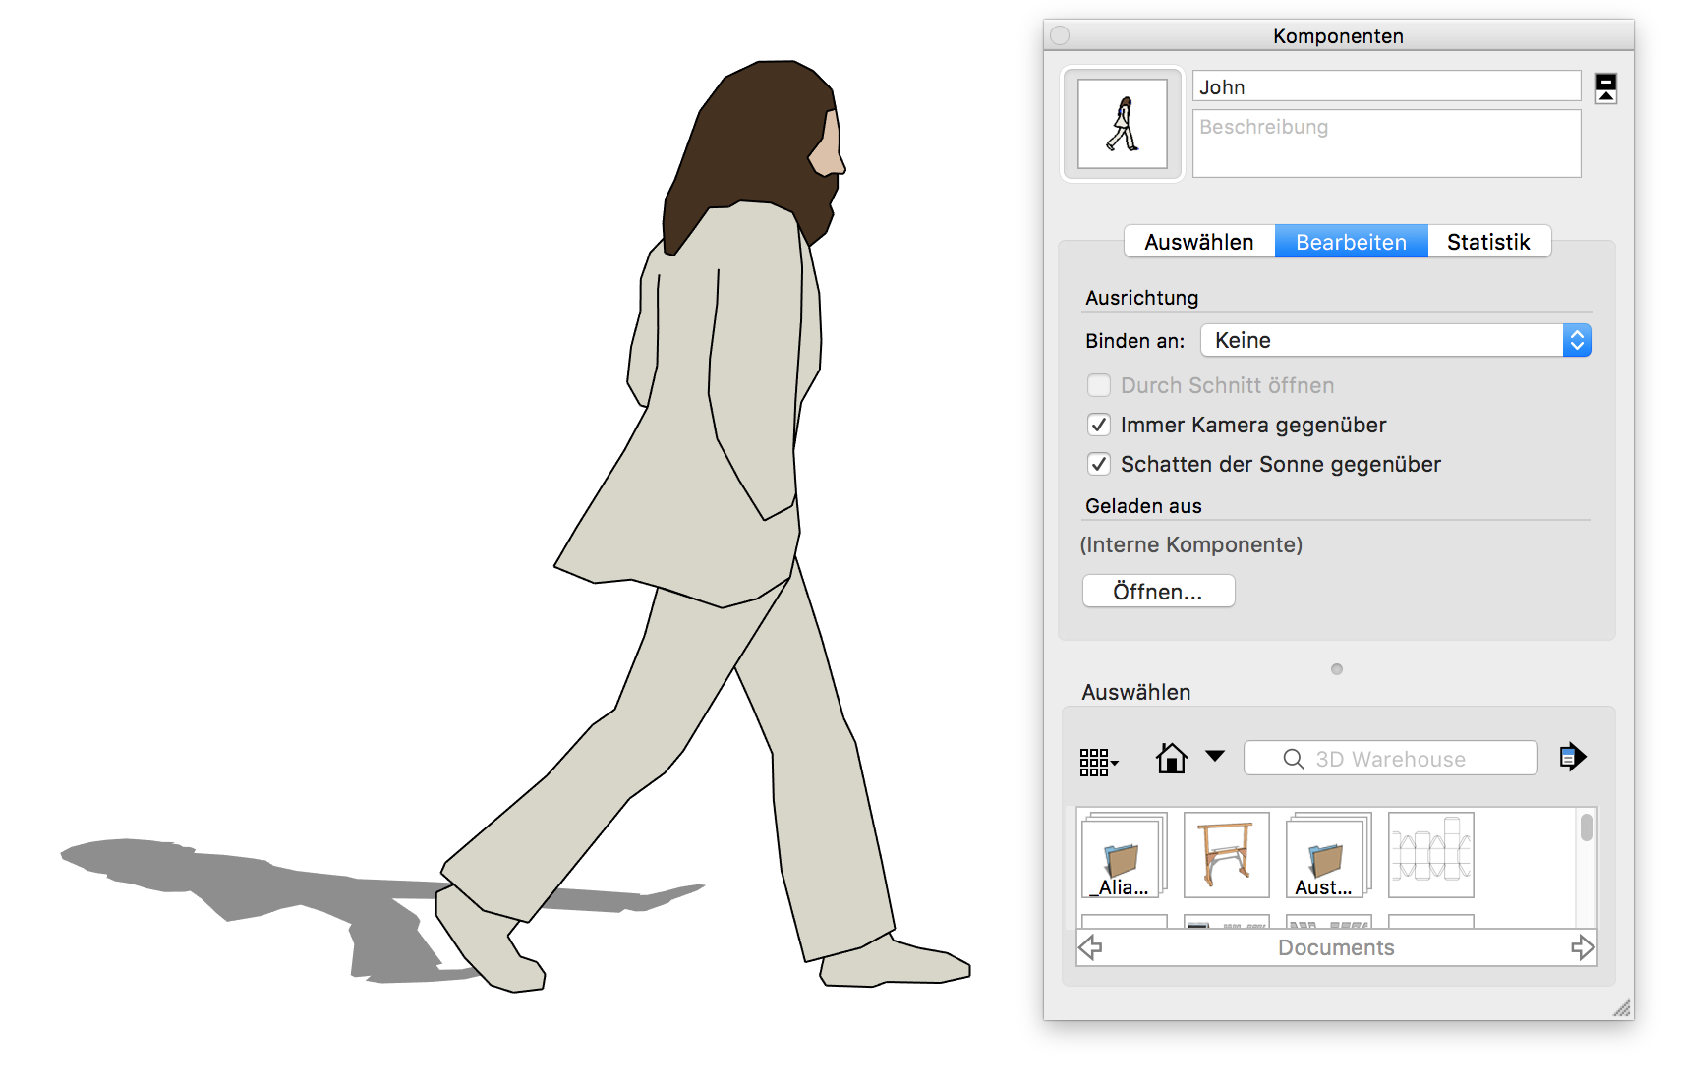Viewport: 1681px width, 1083px height.
Task: Collapse the secondary selection pane icon
Action: 1605,88
